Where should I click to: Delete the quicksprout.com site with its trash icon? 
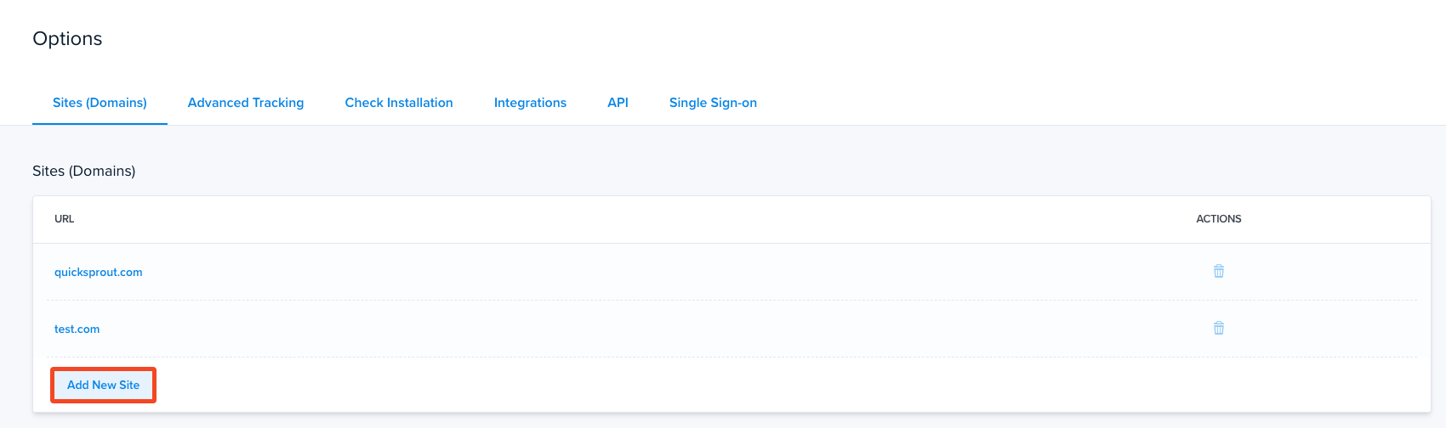tap(1218, 272)
